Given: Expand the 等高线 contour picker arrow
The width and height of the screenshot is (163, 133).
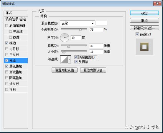Looking at the screenshot, I should click(69, 59).
